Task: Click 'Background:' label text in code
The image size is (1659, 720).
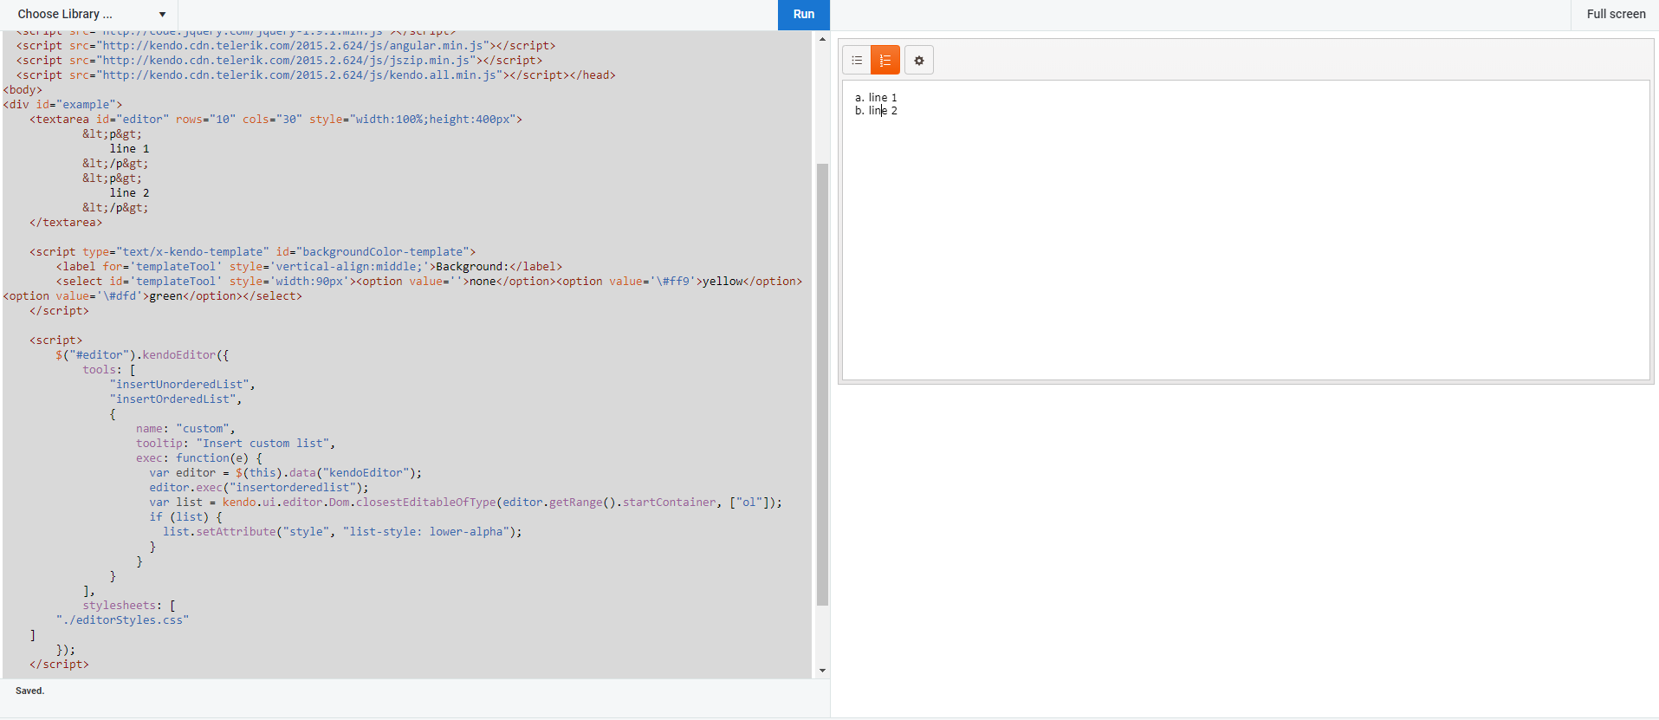Action: [x=472, y=267]
